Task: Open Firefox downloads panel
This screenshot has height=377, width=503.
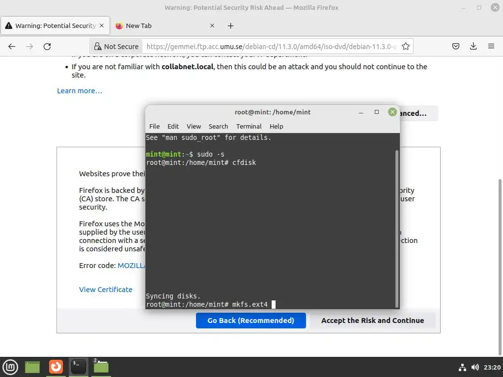Action: pos(473,46)
